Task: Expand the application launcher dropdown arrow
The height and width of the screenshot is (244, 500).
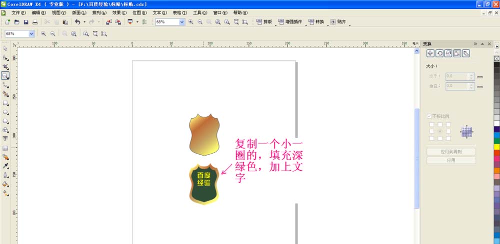Action: coord(137,22)
